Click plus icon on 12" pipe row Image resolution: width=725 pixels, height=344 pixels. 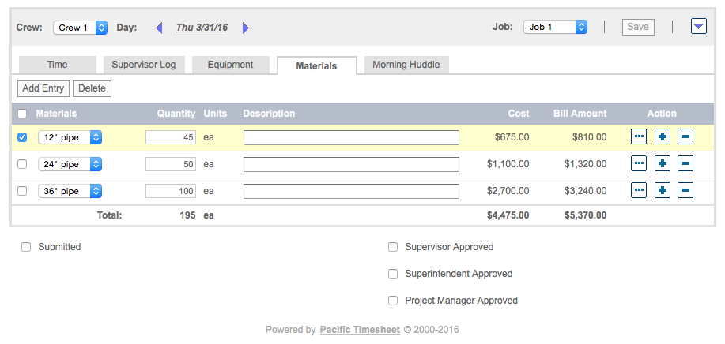663,137
